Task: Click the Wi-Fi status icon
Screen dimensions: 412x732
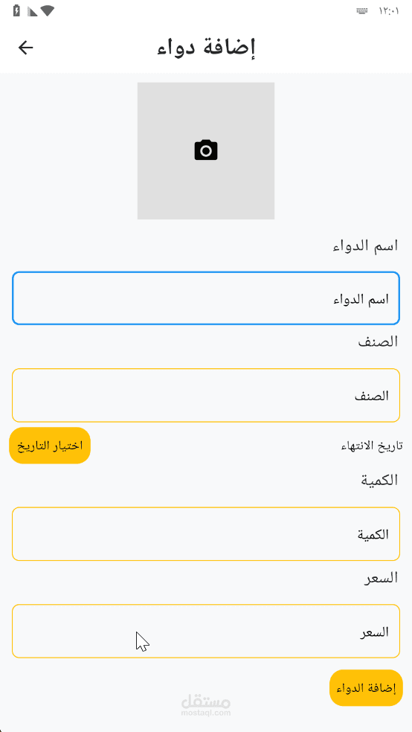Action: [x=48, y=12]
